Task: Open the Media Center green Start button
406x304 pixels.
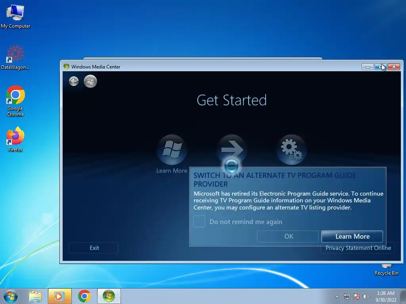Action: (90, 81)
